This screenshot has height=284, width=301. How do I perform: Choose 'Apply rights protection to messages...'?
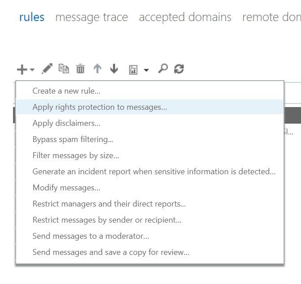point(100,107)
